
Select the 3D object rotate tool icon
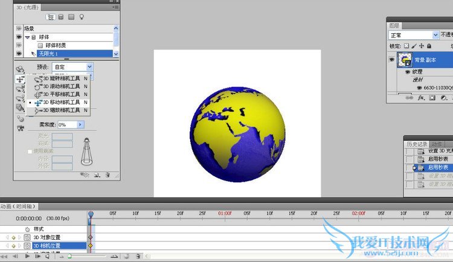(20, 69)
